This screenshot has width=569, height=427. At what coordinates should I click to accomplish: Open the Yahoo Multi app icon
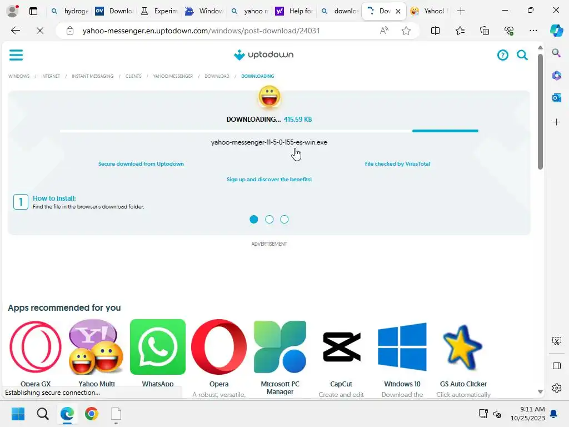tap(97, 347)
